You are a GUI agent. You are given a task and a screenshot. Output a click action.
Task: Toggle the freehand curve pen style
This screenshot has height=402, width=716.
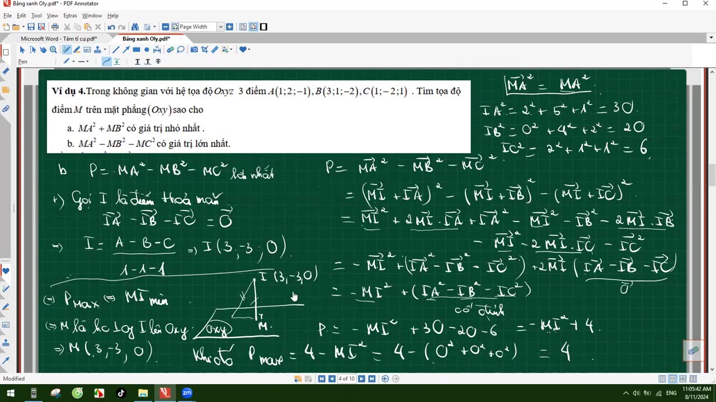pos(106,61)
